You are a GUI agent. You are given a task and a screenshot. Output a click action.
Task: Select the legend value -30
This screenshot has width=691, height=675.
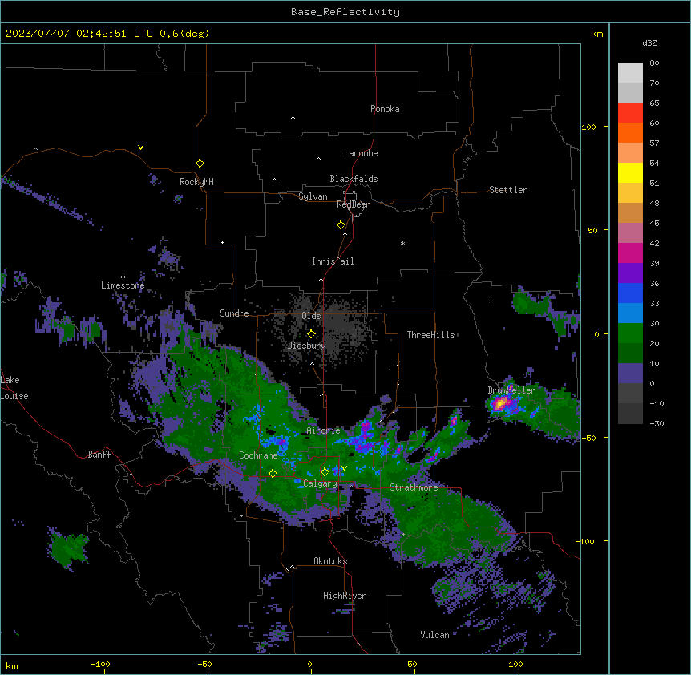click(x=657, y=423)
